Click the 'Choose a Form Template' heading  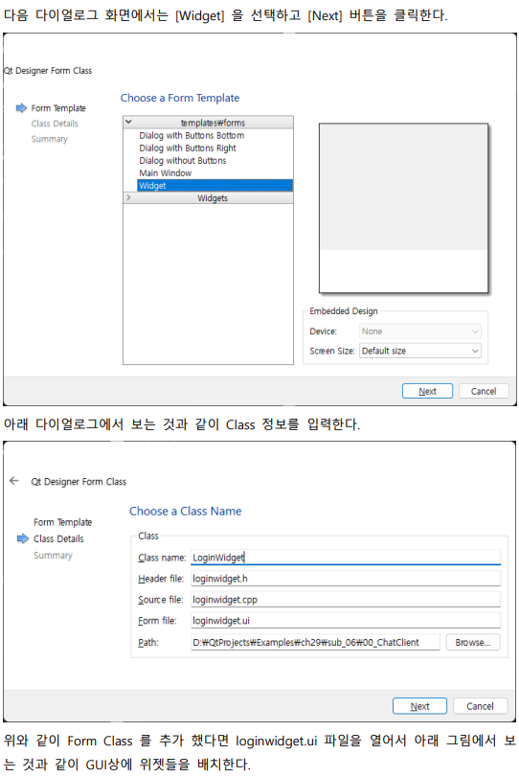180,98
